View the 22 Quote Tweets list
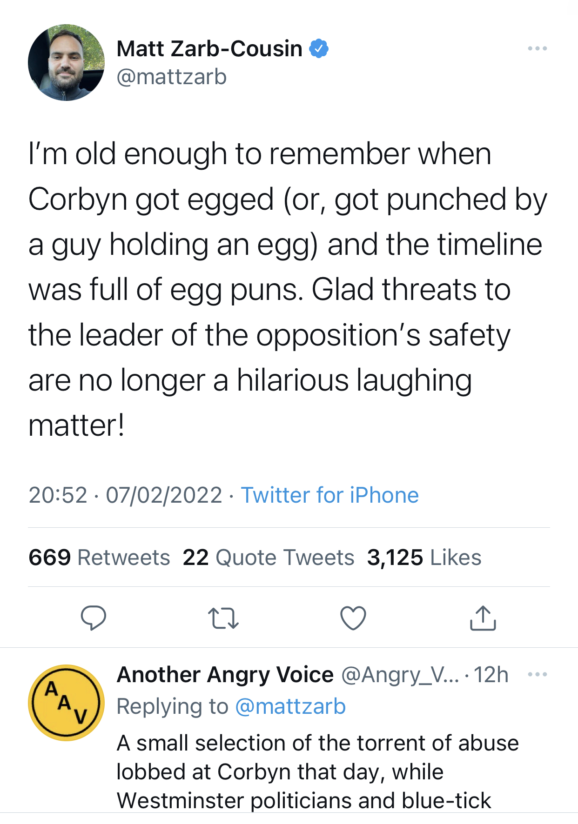This screenshot has height=824, width=578. click(268, 557)
